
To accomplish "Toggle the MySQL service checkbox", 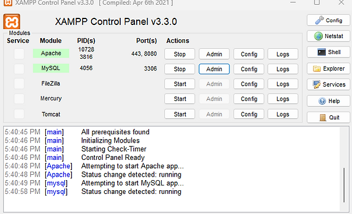I will (19, 68).
